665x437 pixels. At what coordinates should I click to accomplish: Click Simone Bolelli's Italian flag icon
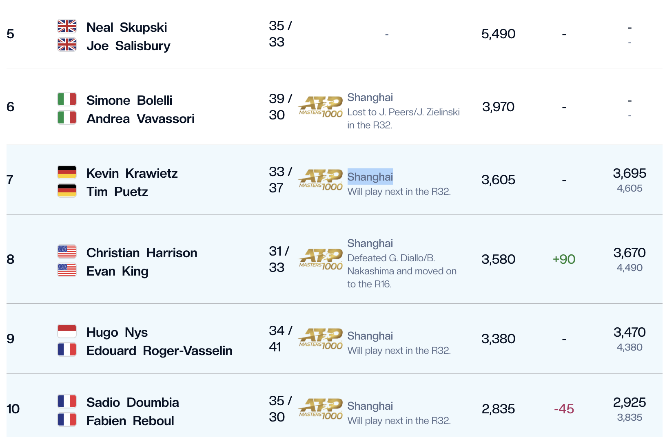(x=67, y=99)
